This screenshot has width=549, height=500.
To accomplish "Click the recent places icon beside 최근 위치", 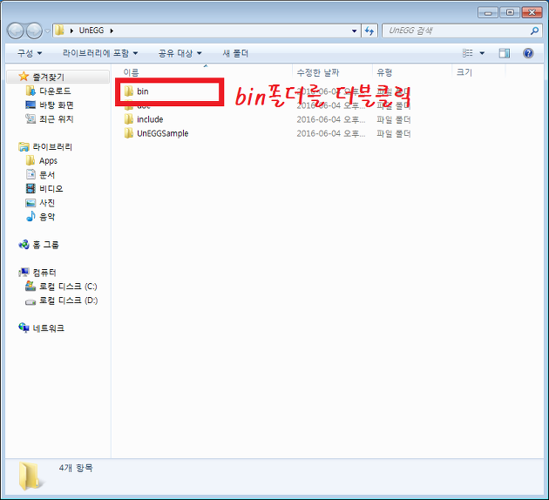I will point(30,119).
